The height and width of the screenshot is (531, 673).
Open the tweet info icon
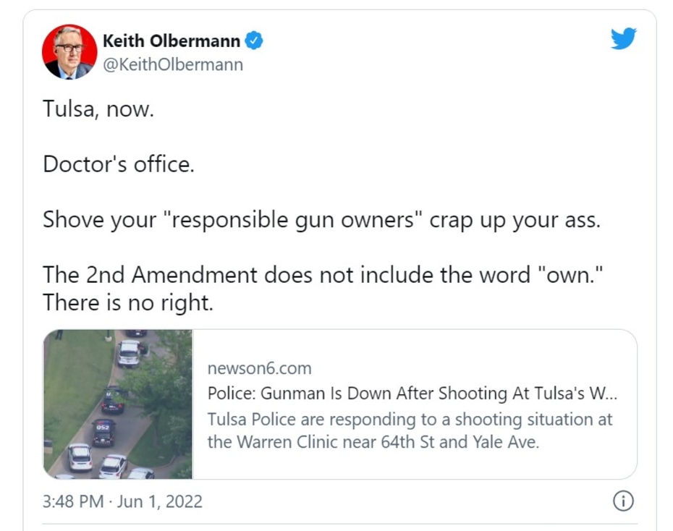(x=623, y=501)
